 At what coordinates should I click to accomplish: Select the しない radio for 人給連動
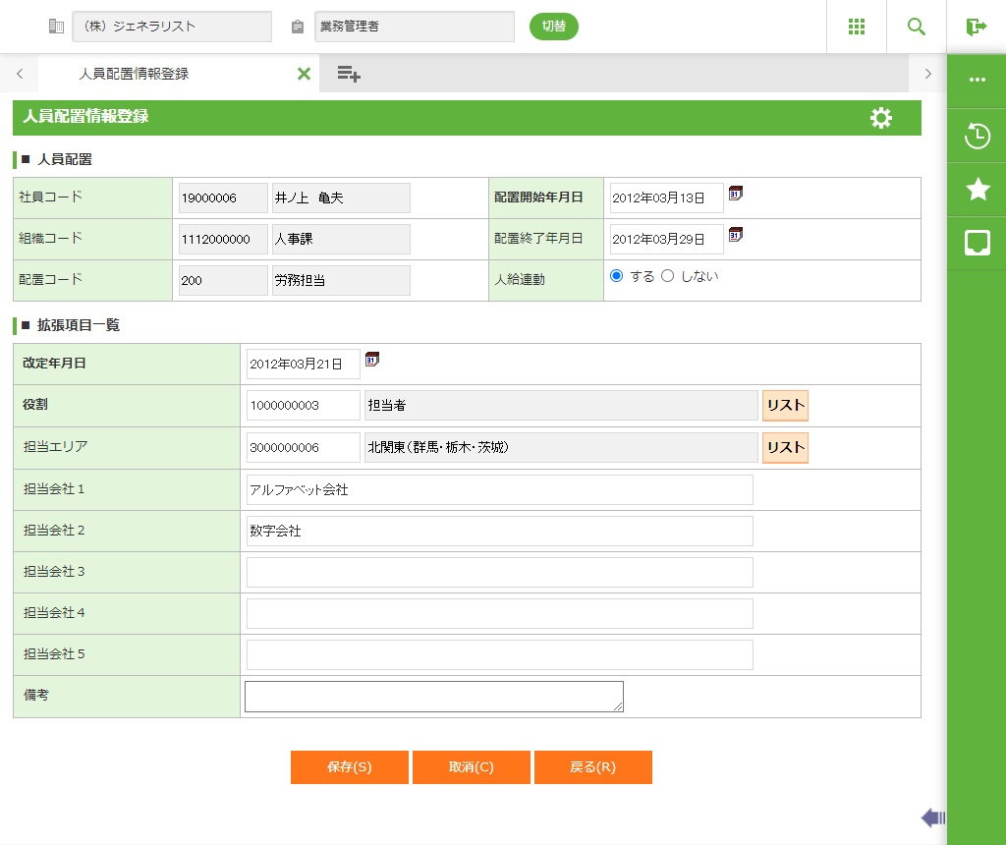668,276
